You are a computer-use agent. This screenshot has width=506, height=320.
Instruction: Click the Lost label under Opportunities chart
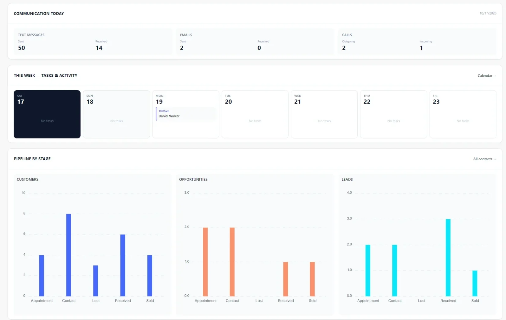pos(259,301)
